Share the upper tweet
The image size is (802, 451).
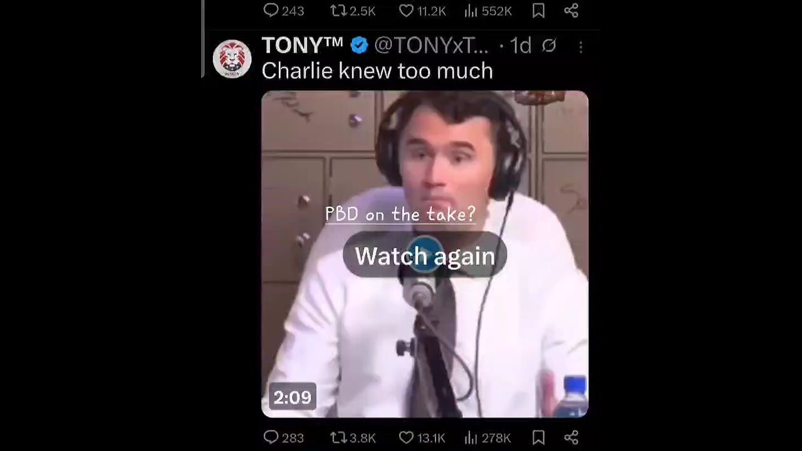[x=571, y=11]
